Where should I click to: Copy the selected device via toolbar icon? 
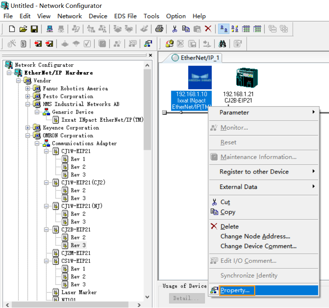[186, 29]
